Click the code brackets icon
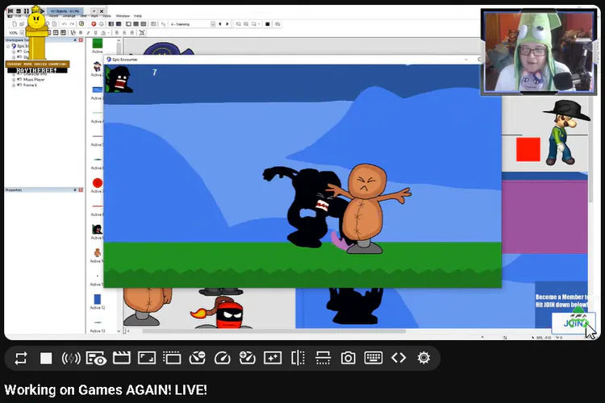The height and width of the screenshot is (403, 605). pos(398,358)
